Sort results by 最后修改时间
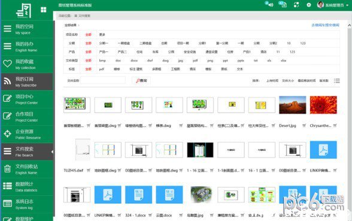Viewport: 352px width, 221px height. click(307, 81)
